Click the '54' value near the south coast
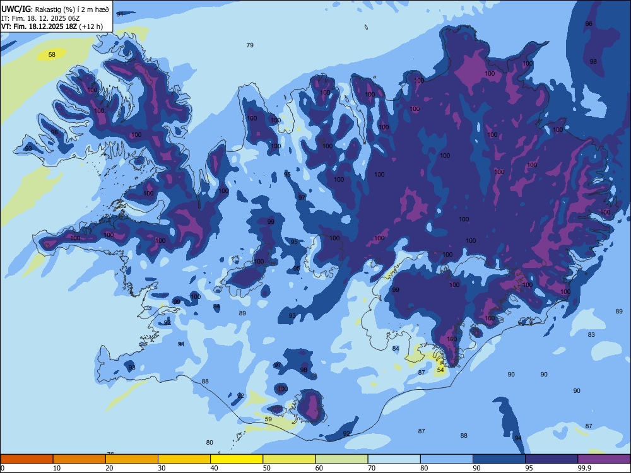The width and height of the screenshot is (631, 473). (440, 370)
